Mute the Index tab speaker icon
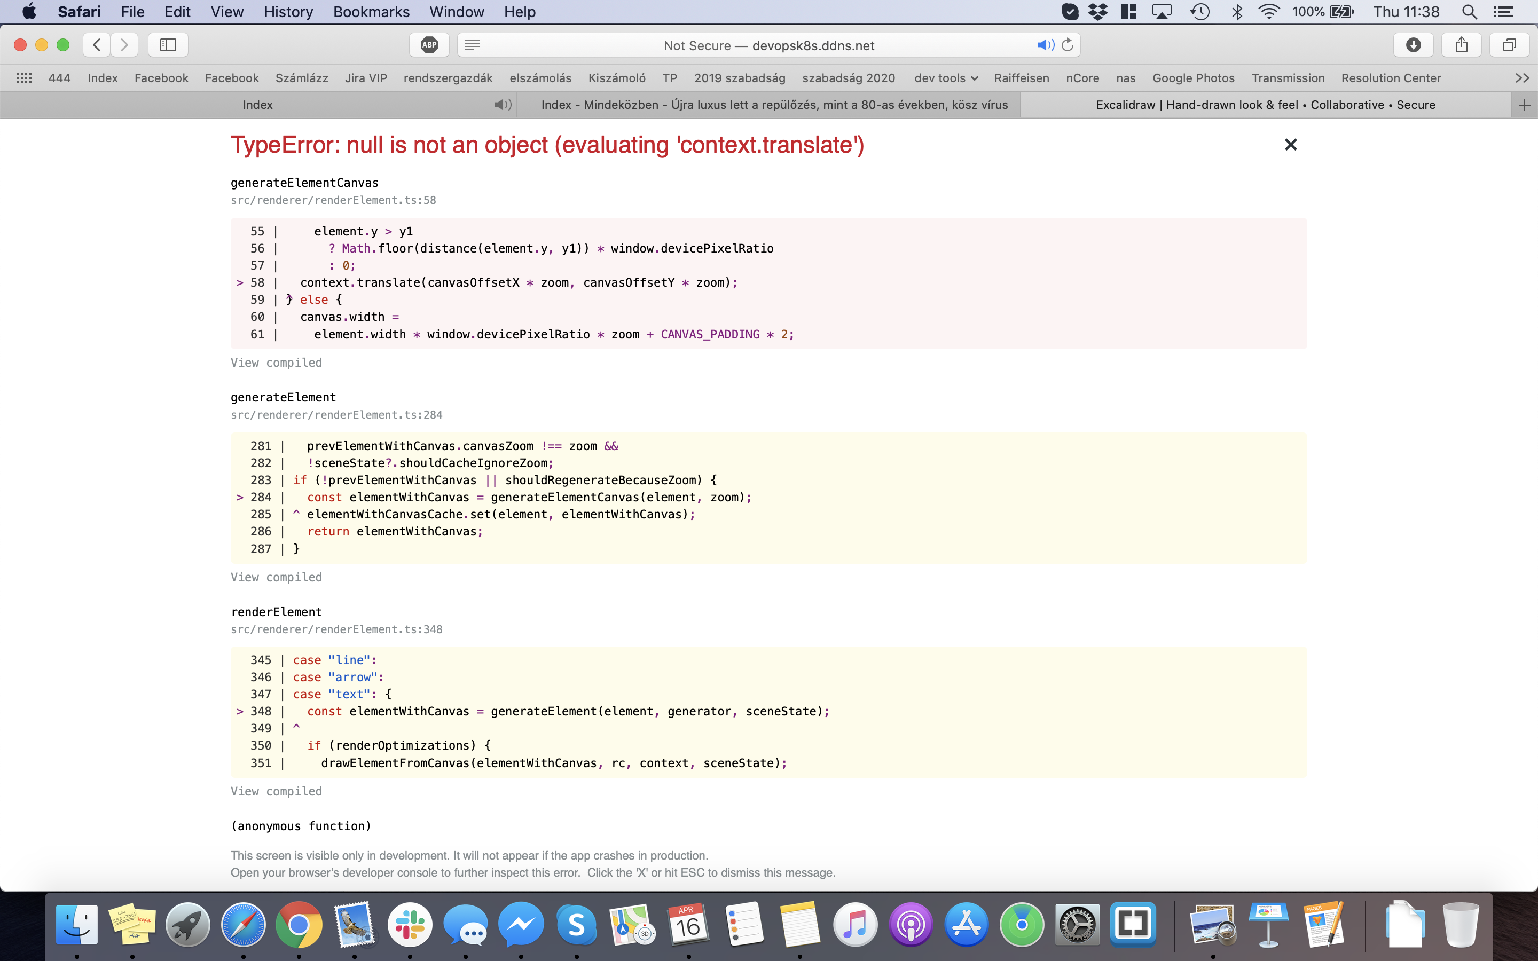The image size is (1538, 961). [x=503, y=105]
